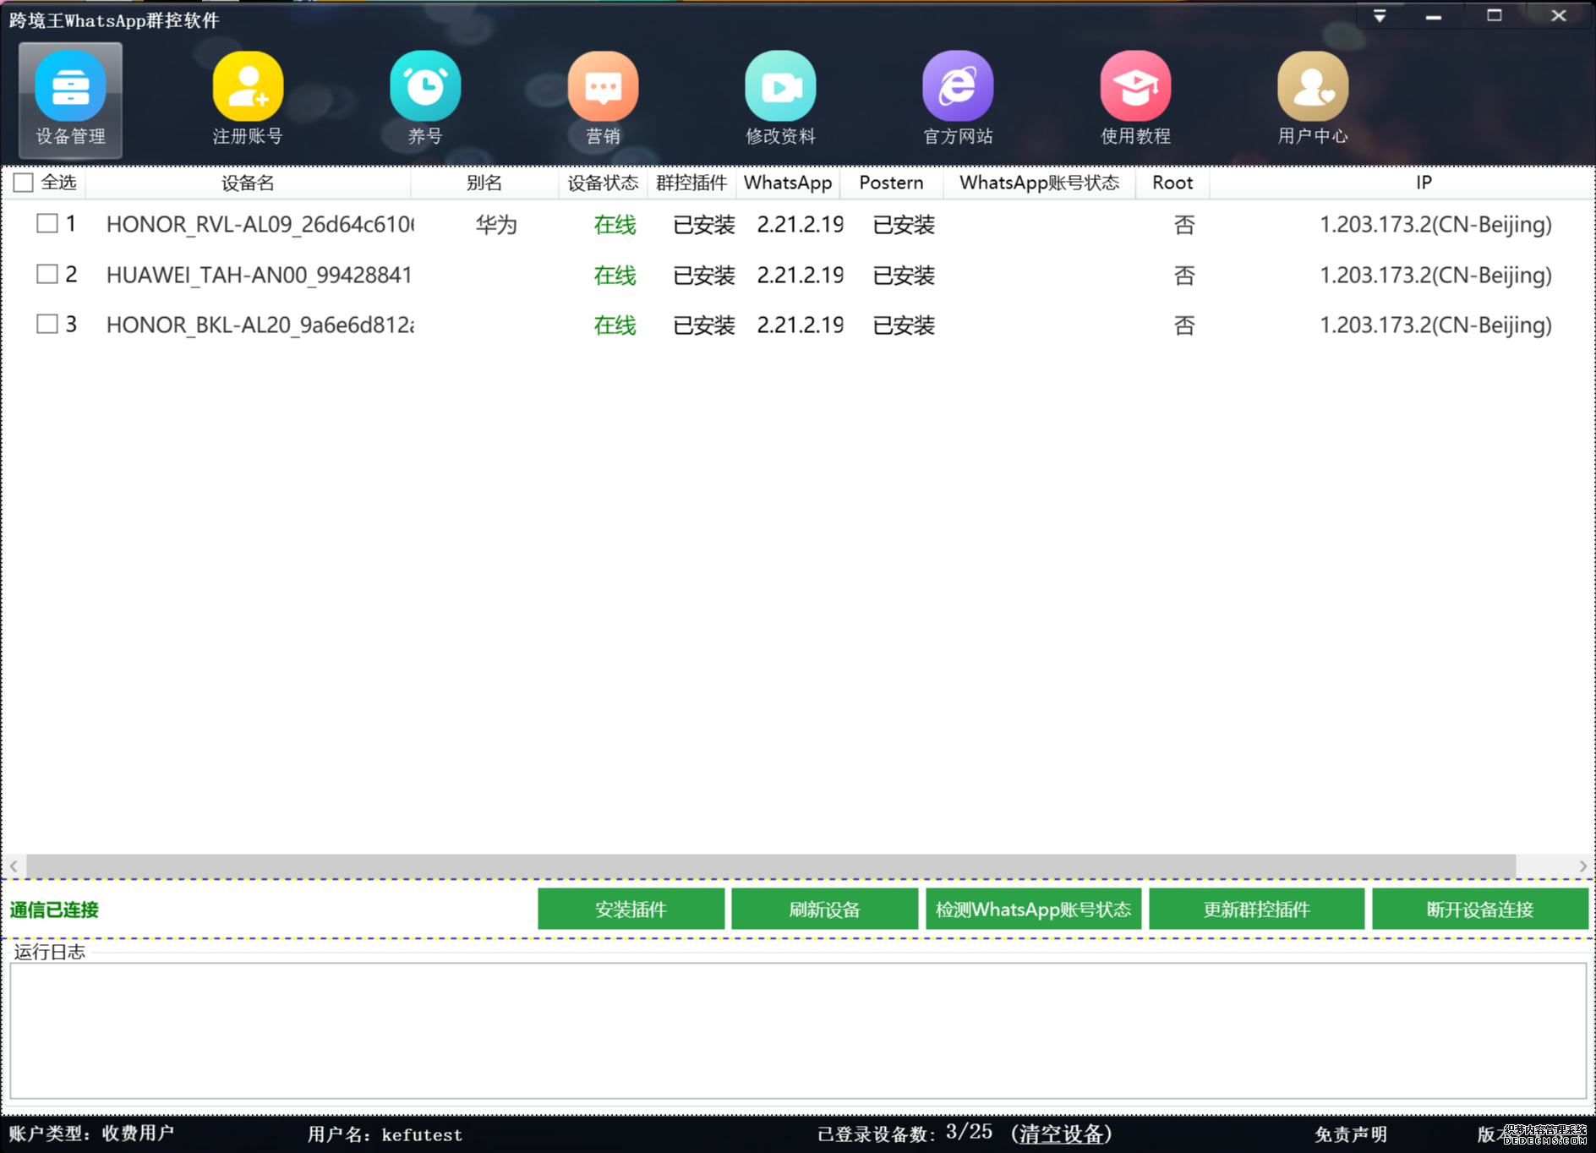Click 在线 status of HUAWEI_TAH row
Viewport: 1596px width, 1153px height.
[615, 275]
